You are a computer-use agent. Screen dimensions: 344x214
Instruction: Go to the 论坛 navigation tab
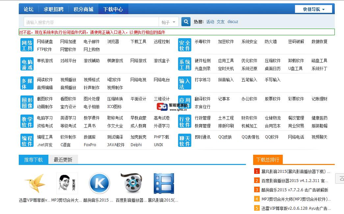(29, 9)
